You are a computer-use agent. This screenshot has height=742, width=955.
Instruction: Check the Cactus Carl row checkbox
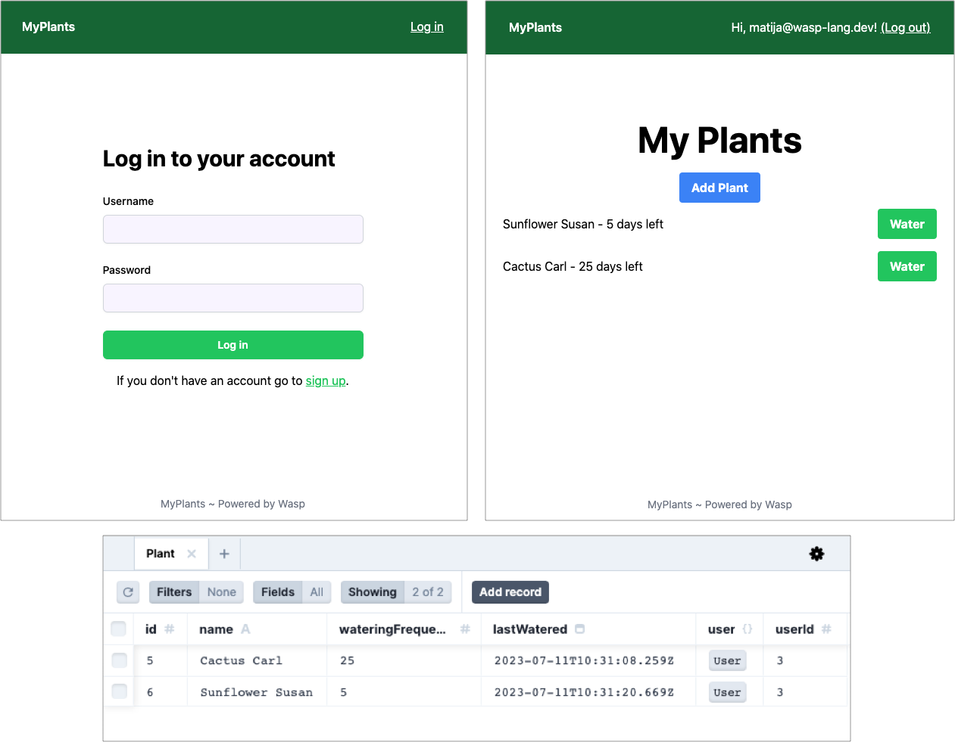tap(120, 660)
